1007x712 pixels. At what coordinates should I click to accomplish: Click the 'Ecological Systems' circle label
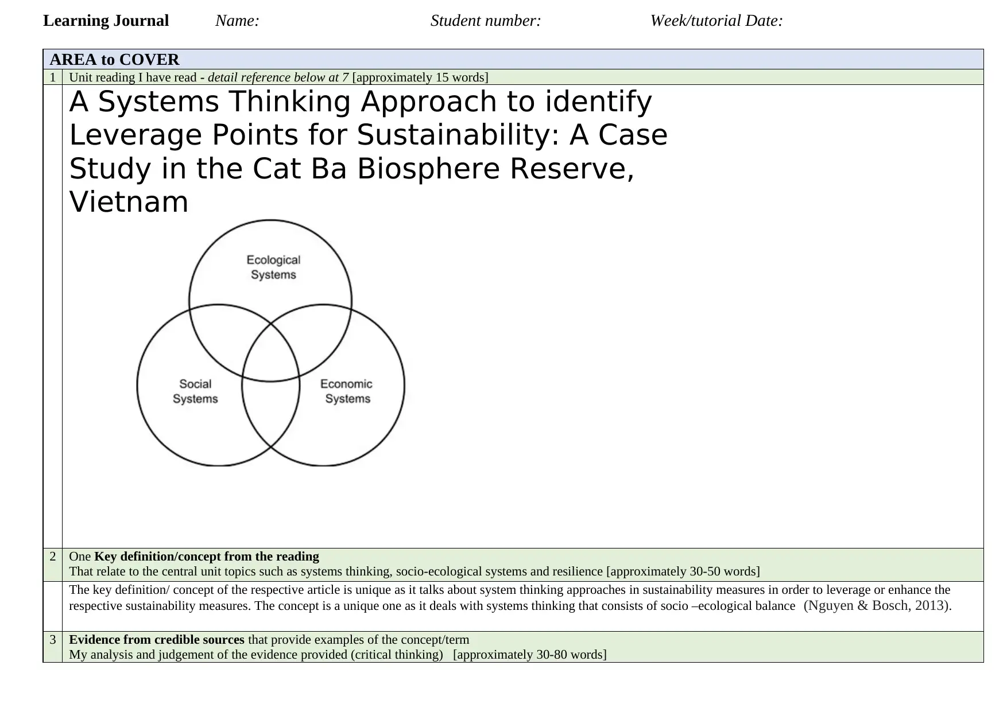pos(273,267)
